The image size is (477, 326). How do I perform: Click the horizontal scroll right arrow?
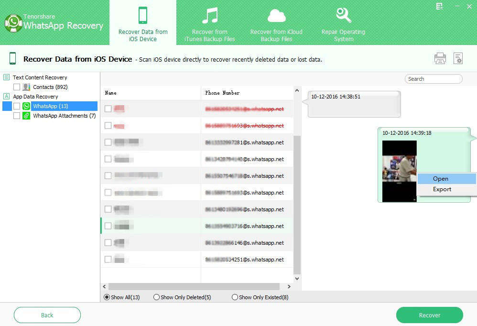289,286
